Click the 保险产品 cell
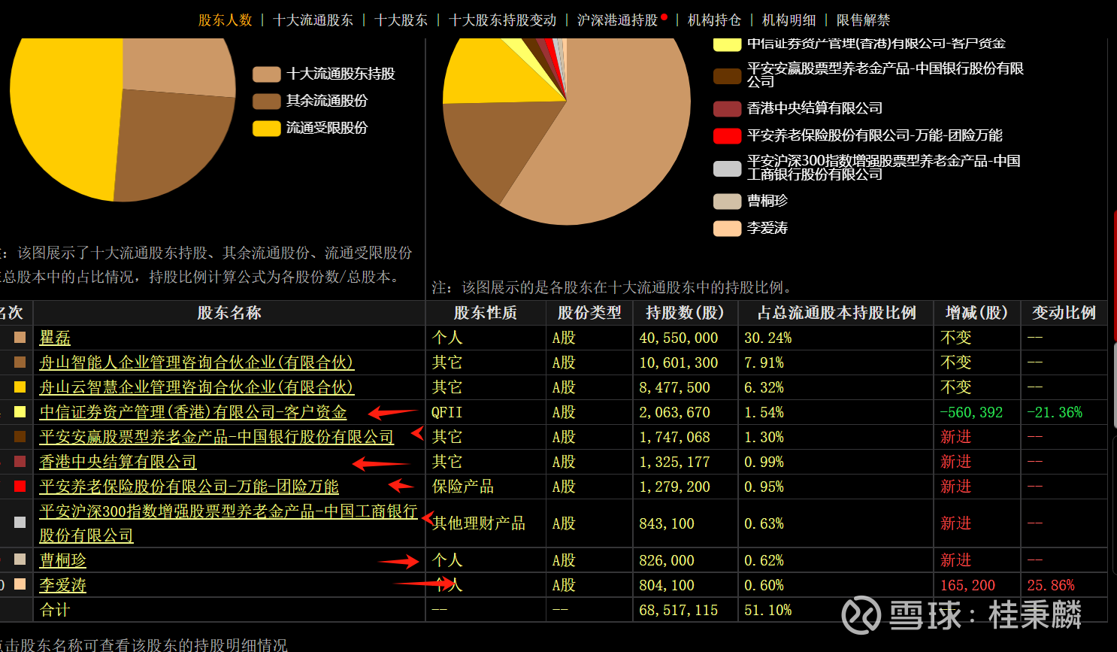 (x=462, y=487)
